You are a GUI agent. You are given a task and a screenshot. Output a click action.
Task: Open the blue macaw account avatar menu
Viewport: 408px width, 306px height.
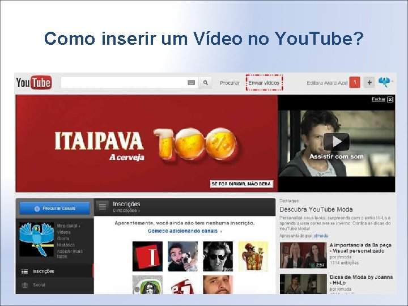coord(385,82)
